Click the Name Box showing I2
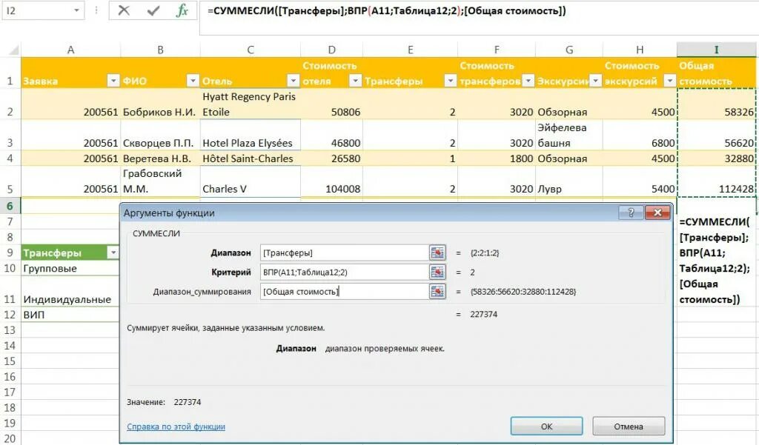Screen dimensions: 759x445 coord(38,10)
